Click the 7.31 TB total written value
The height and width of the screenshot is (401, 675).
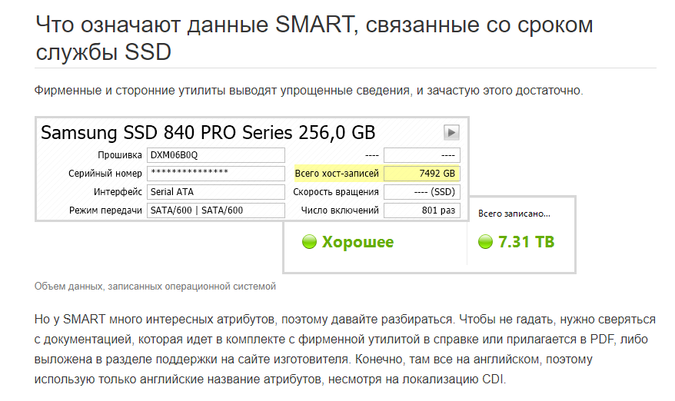pos(526,243)
